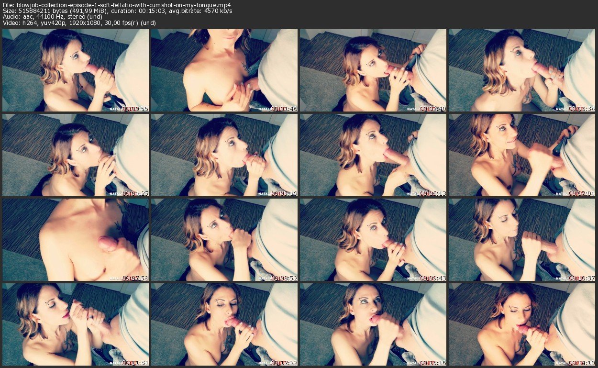The height and width of the screenshot is (368, 598).
Task: Open the frame at 00:06:13
Action: click(x=373, y=155)
